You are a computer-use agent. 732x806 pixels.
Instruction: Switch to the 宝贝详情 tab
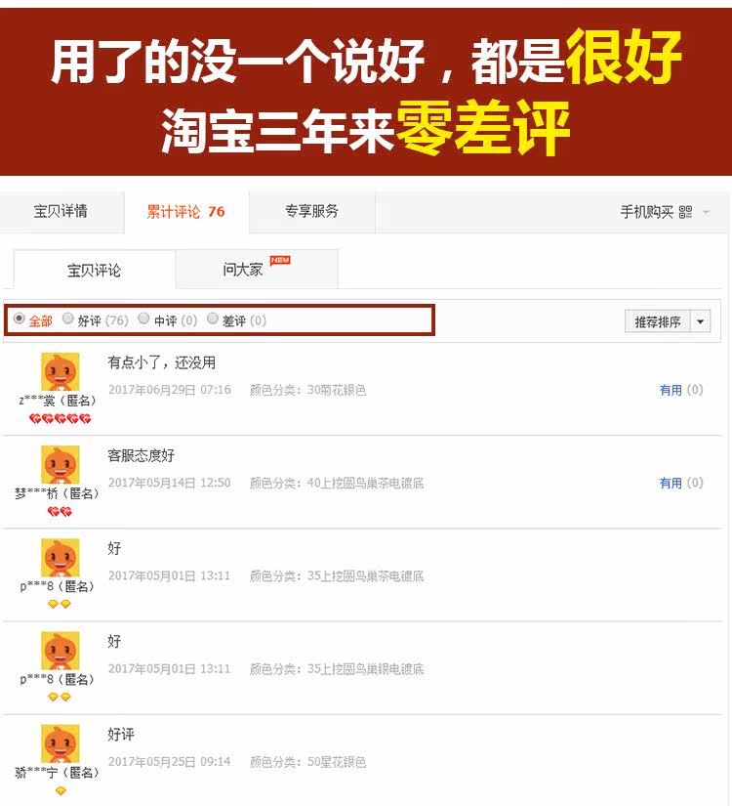click(61, 212)
